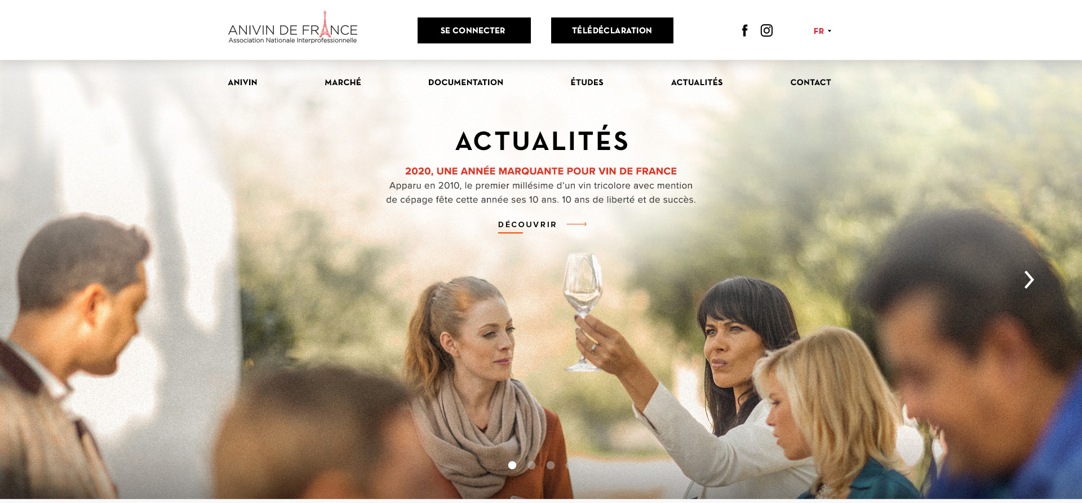Click the Télédéclaration button
The height and width of the screenshot is (503, 1082).
tap(612, 30)
